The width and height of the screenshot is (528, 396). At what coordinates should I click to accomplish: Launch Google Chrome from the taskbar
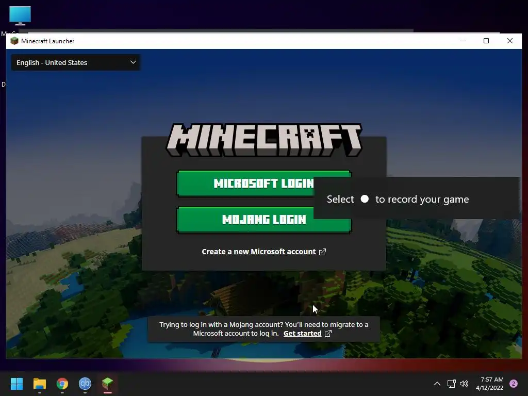coord(62,384)
